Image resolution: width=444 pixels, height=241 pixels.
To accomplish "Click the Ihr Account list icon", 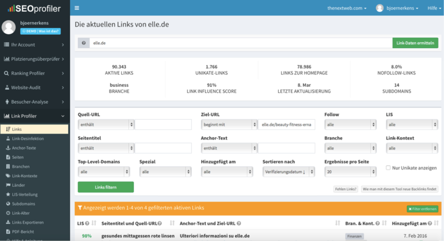I will pos(7,45).
